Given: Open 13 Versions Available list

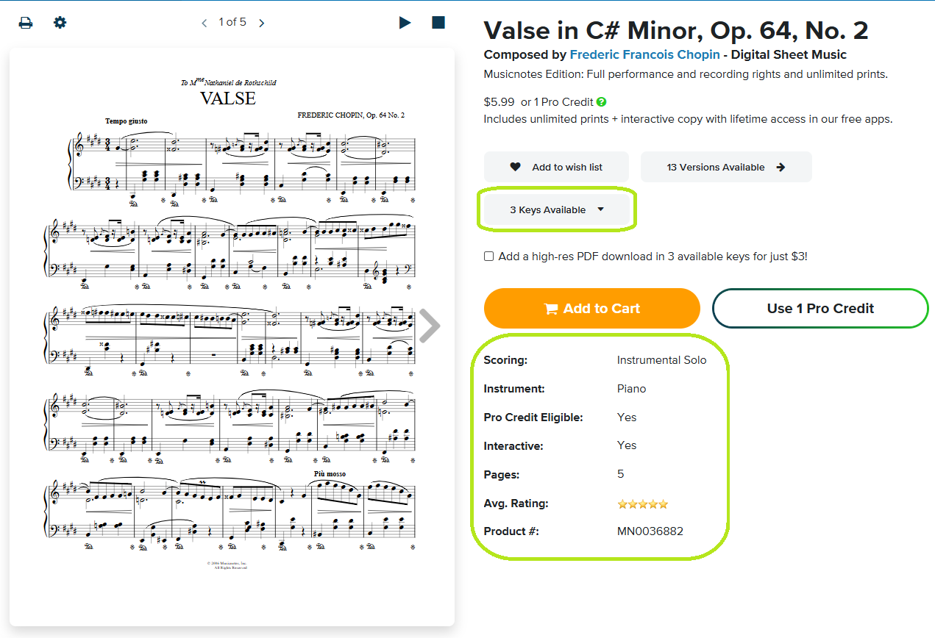Looking at the screenshot, I should point(725,167).
